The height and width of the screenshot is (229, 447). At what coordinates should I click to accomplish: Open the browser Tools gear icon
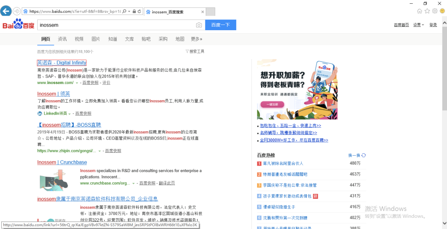435,11
